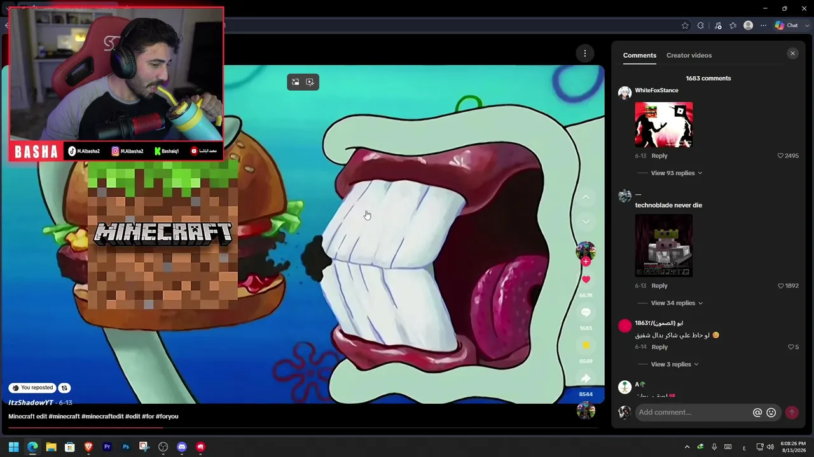Switch to the Comments tab
This screenshot has height=457, width=814.
click(x=640, y=55)
